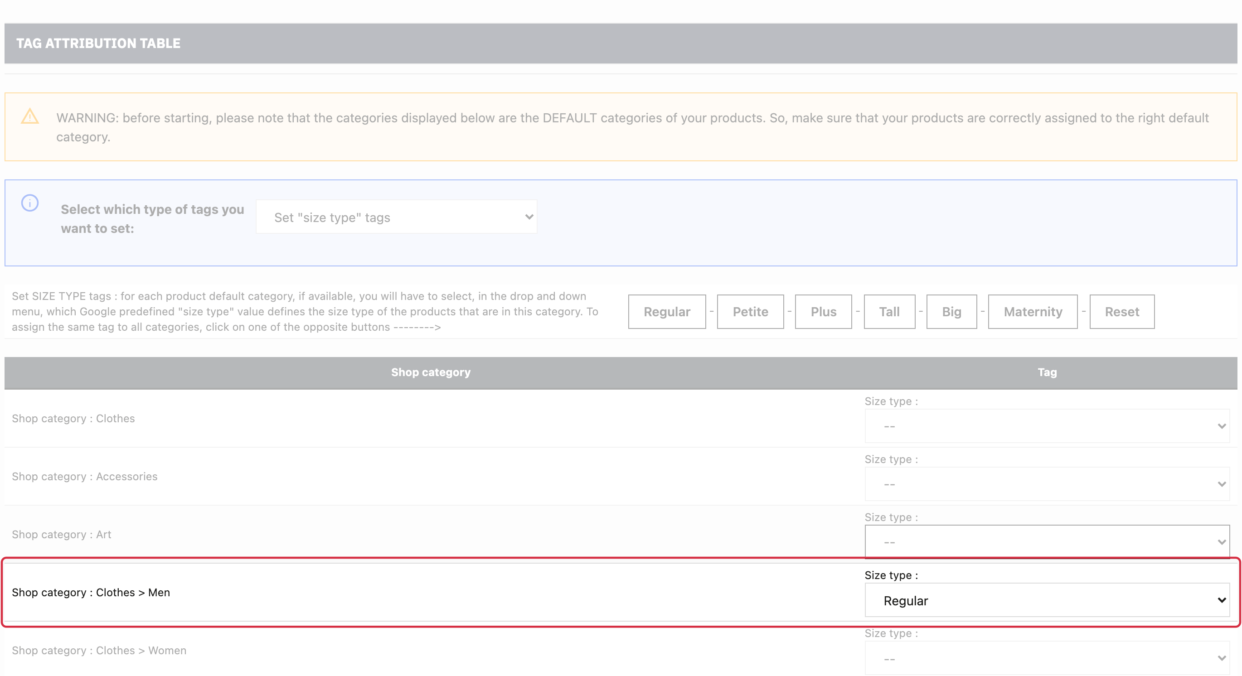This screenshot has height=676, width=1242.
Task: Assign Maternity tag to all categories
Action: (x=1033, y=312)
